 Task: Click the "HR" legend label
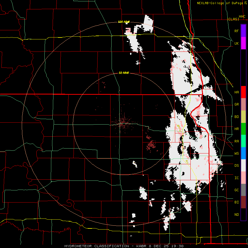(236, 129)
